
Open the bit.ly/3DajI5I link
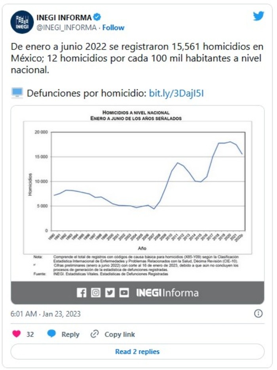tap(176, 93)
